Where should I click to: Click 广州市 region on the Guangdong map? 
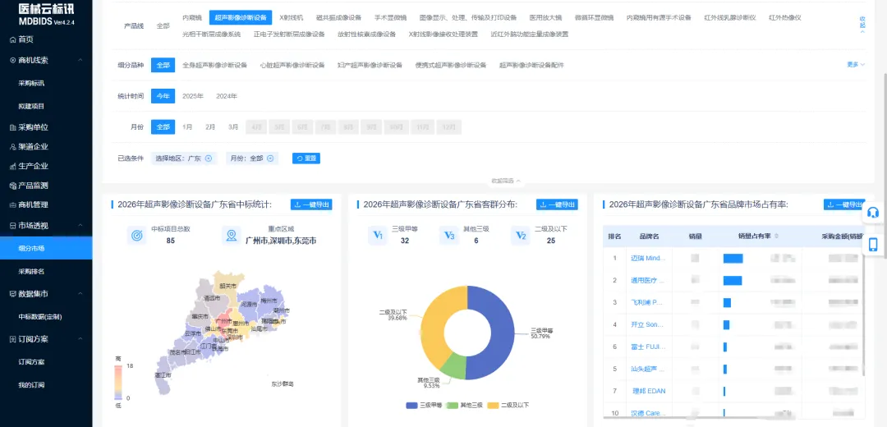[225, 321]
